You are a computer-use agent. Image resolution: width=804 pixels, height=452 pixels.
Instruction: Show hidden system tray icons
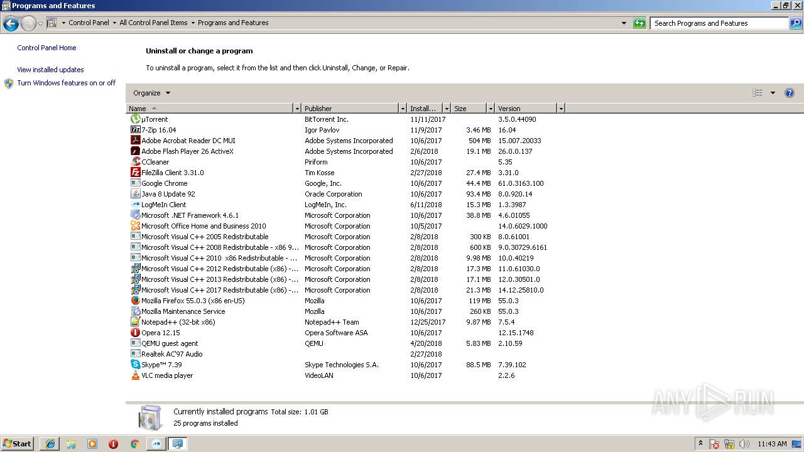click(700, 444)
